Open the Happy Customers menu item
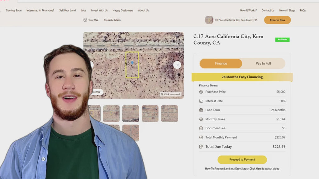The height and width of the screenshot is (179, 319). click(x=123, y=10)
